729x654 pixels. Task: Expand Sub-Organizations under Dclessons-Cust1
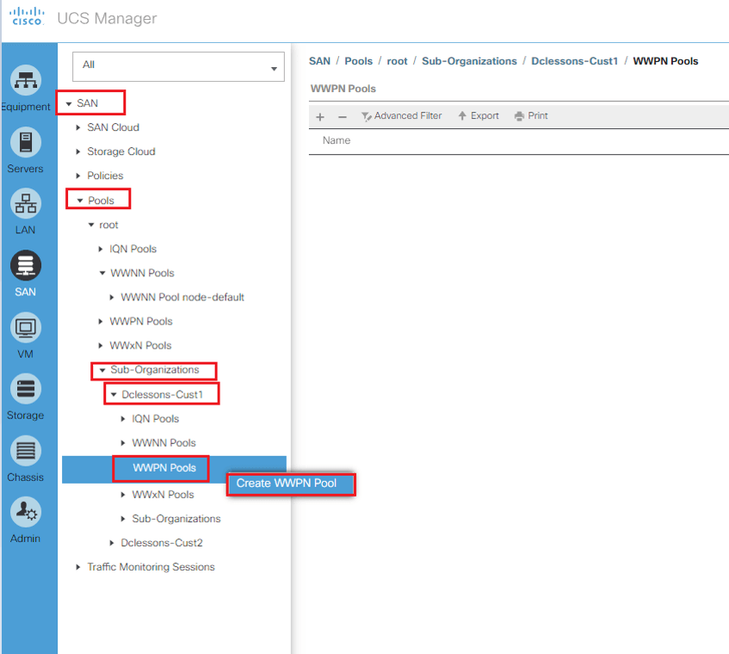pos(123,519)
